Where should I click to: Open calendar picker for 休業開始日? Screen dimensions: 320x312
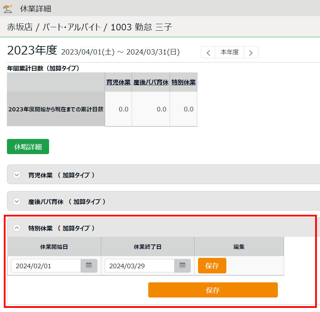pos(89,265)
